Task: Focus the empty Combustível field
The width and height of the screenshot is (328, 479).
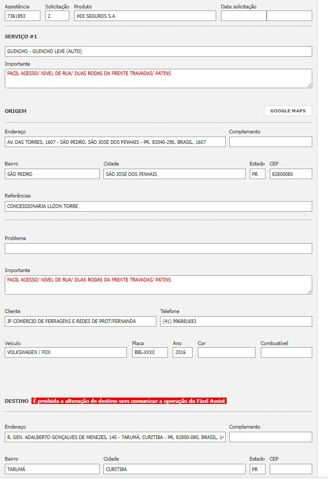Action: 286,352
